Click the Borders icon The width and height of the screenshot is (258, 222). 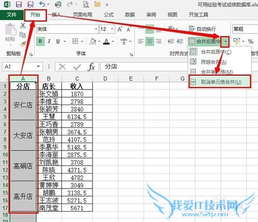(75, 41)
